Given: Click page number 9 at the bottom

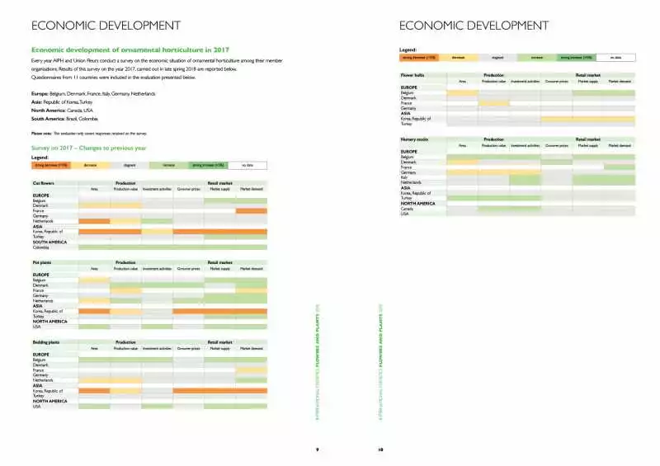Looking at the screenshot, I should coord(318,450).
